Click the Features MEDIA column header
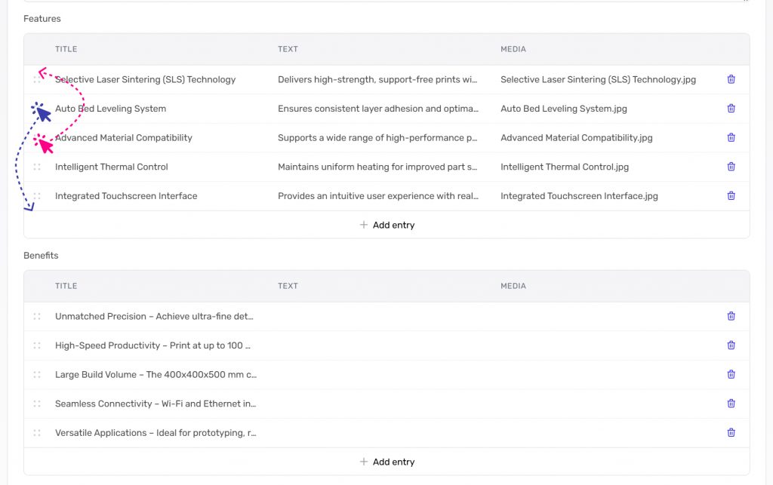The height and width of the screenshot is (485, 773). [513, 49]
